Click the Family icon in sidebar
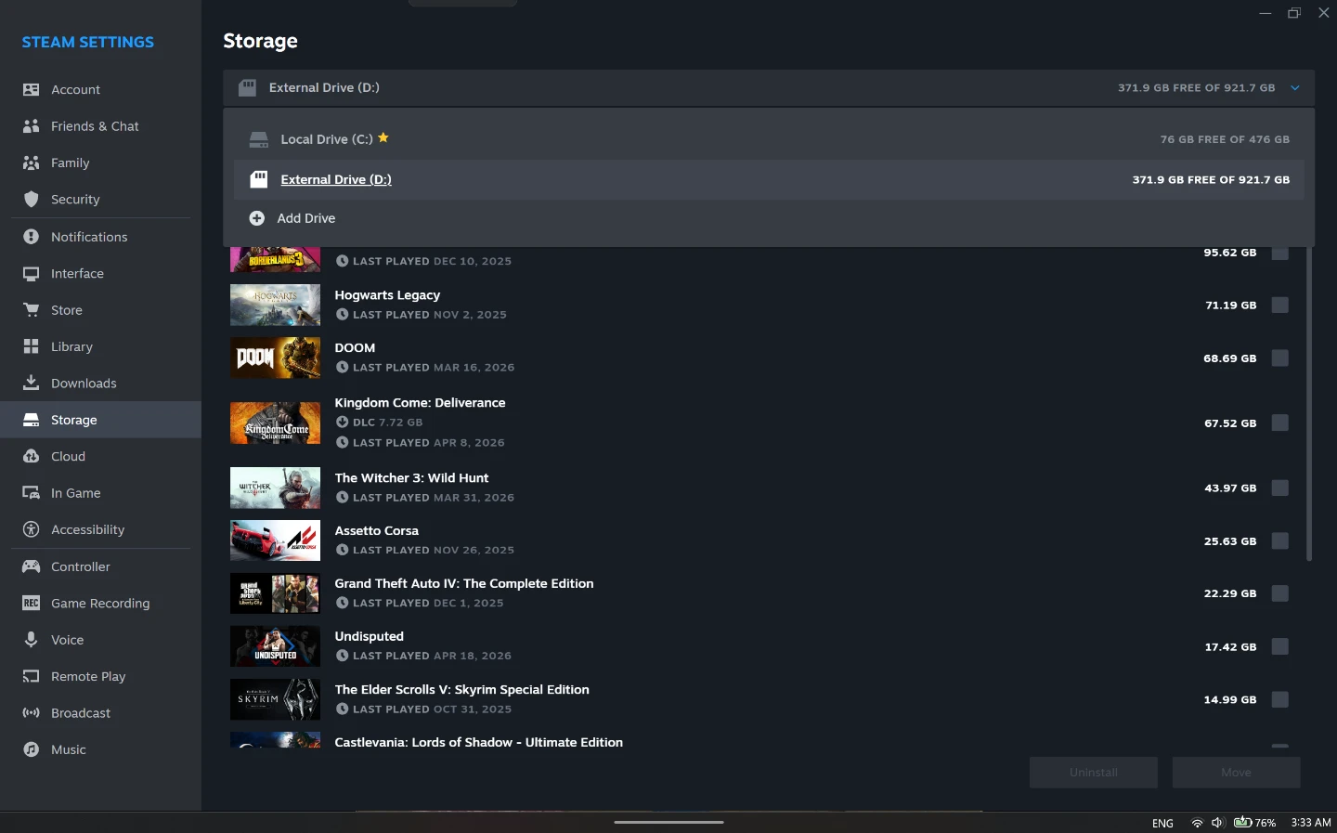Viewport: 1337px width, 833px height. click(x=31, y=163)
